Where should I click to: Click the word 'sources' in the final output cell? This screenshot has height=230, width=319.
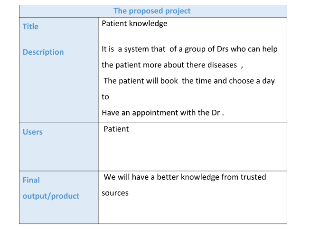coord(115,193)
